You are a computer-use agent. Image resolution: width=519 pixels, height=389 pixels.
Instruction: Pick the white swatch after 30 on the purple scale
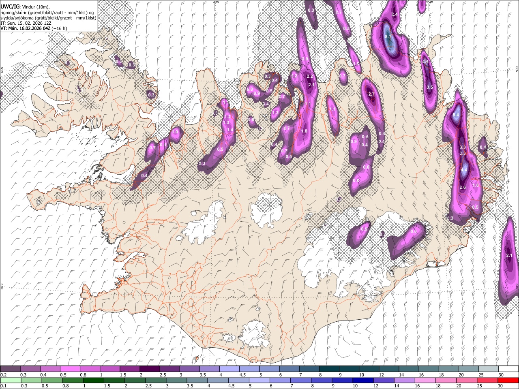coord(508,369)
